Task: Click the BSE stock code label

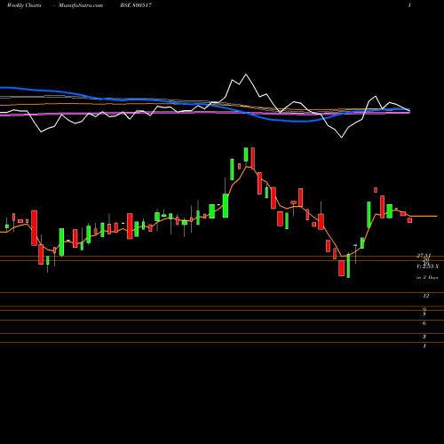Action: pyautogui.click(x=136, y=5)
